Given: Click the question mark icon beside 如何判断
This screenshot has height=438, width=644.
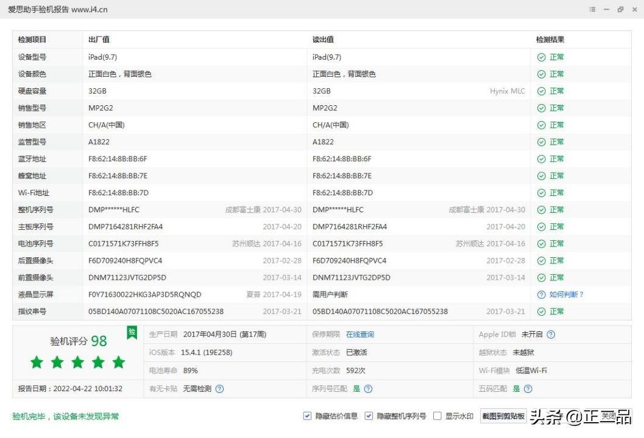Looking at the screenshot, I should pyautogui.click(x=540, y=294).
